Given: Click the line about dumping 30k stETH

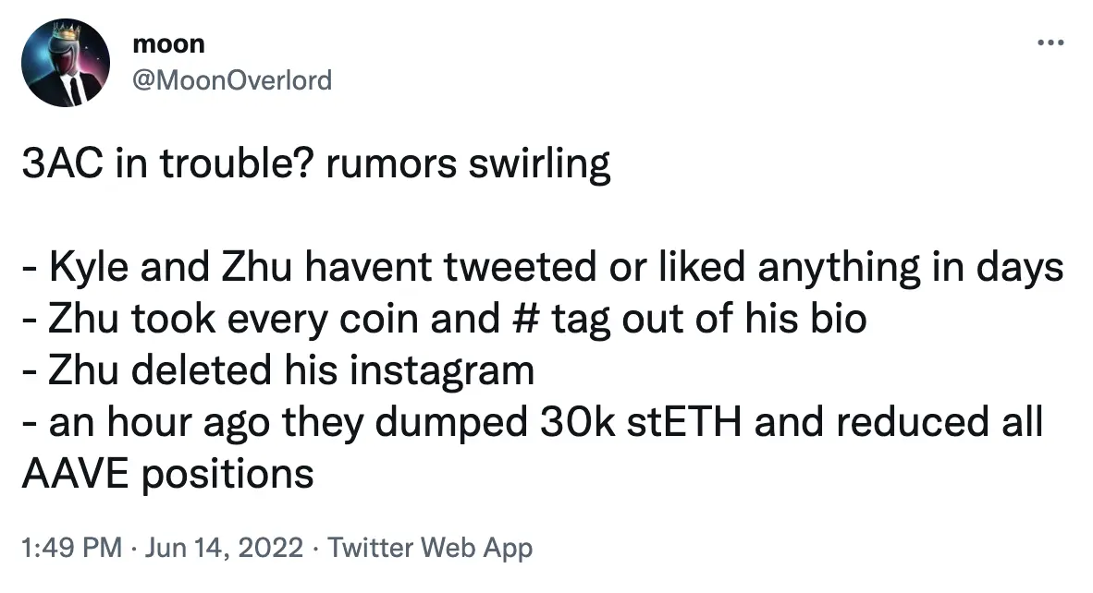Looking at the screenshot, I should 533,422.
